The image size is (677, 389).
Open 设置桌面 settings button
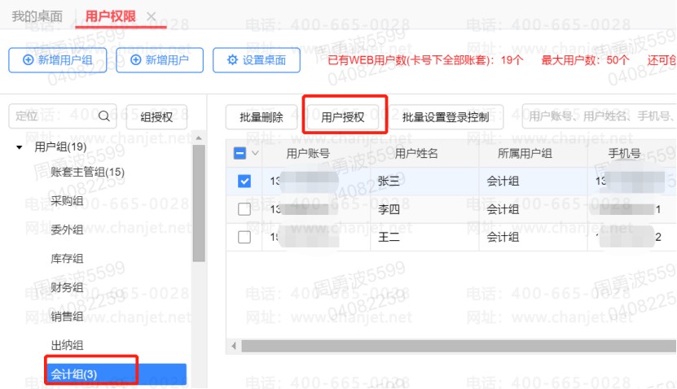257,60
